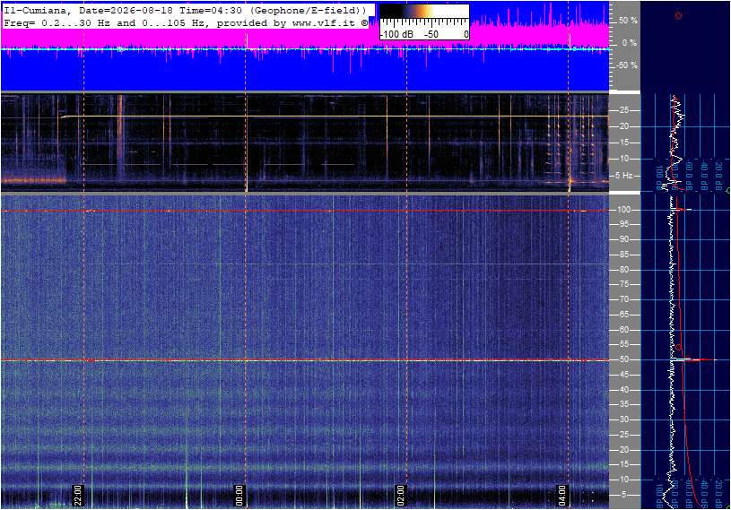731x510 pixels.
Task: Click the 35 Hz label on E-field axis
Action: click(623, 405)
